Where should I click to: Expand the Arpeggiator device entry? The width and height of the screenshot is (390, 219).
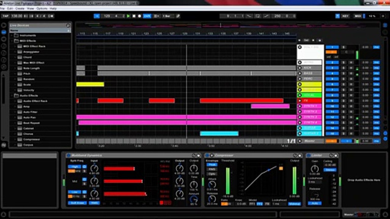(15, 52)
